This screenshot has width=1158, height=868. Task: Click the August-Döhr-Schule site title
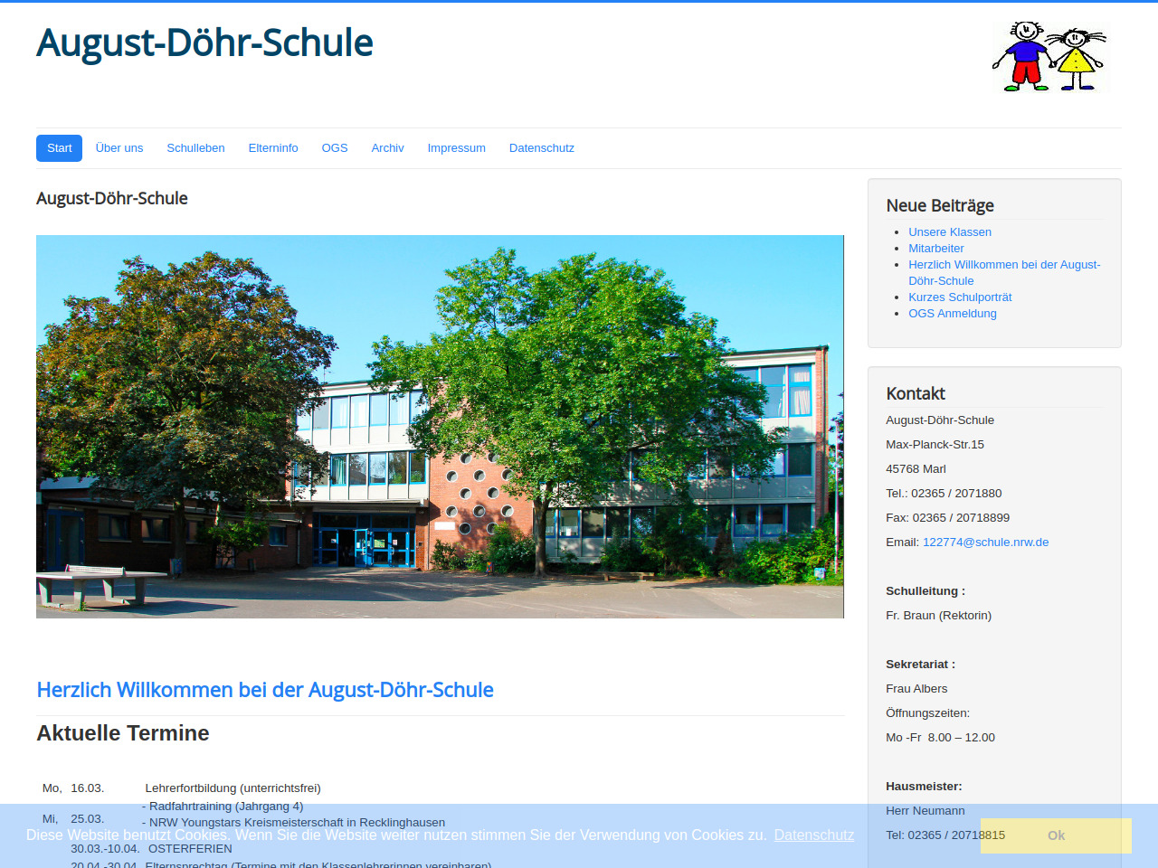[204, 42]
